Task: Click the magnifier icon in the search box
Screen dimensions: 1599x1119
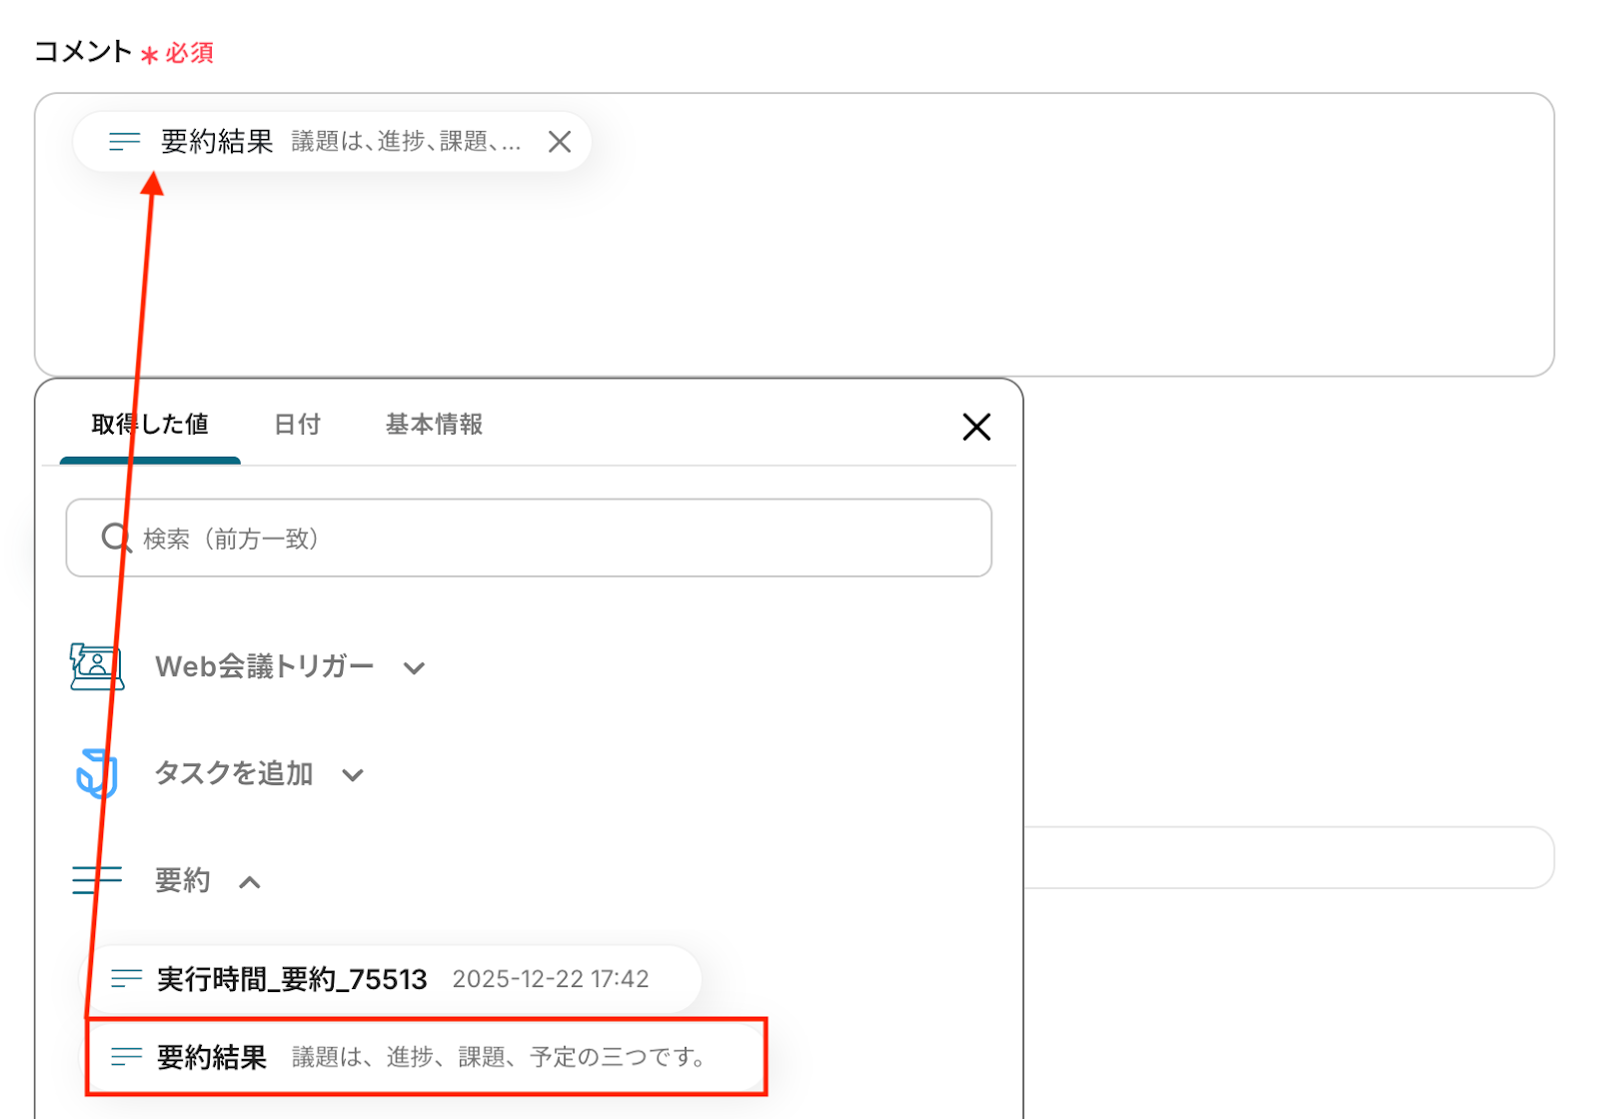Action: tap(116, 539)
